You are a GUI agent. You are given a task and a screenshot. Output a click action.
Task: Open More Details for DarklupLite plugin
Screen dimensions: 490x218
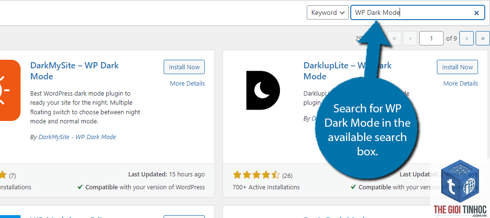coord(461,83)
